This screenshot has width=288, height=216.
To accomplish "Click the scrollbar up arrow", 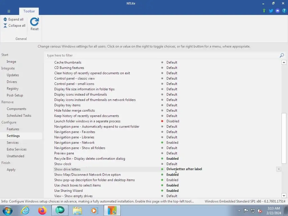I will click(284, 62).
